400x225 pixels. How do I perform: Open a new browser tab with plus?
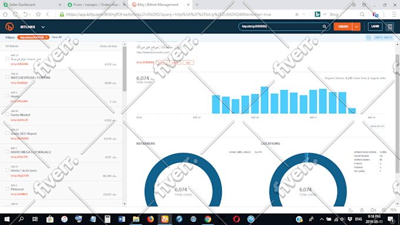[197, 5]
